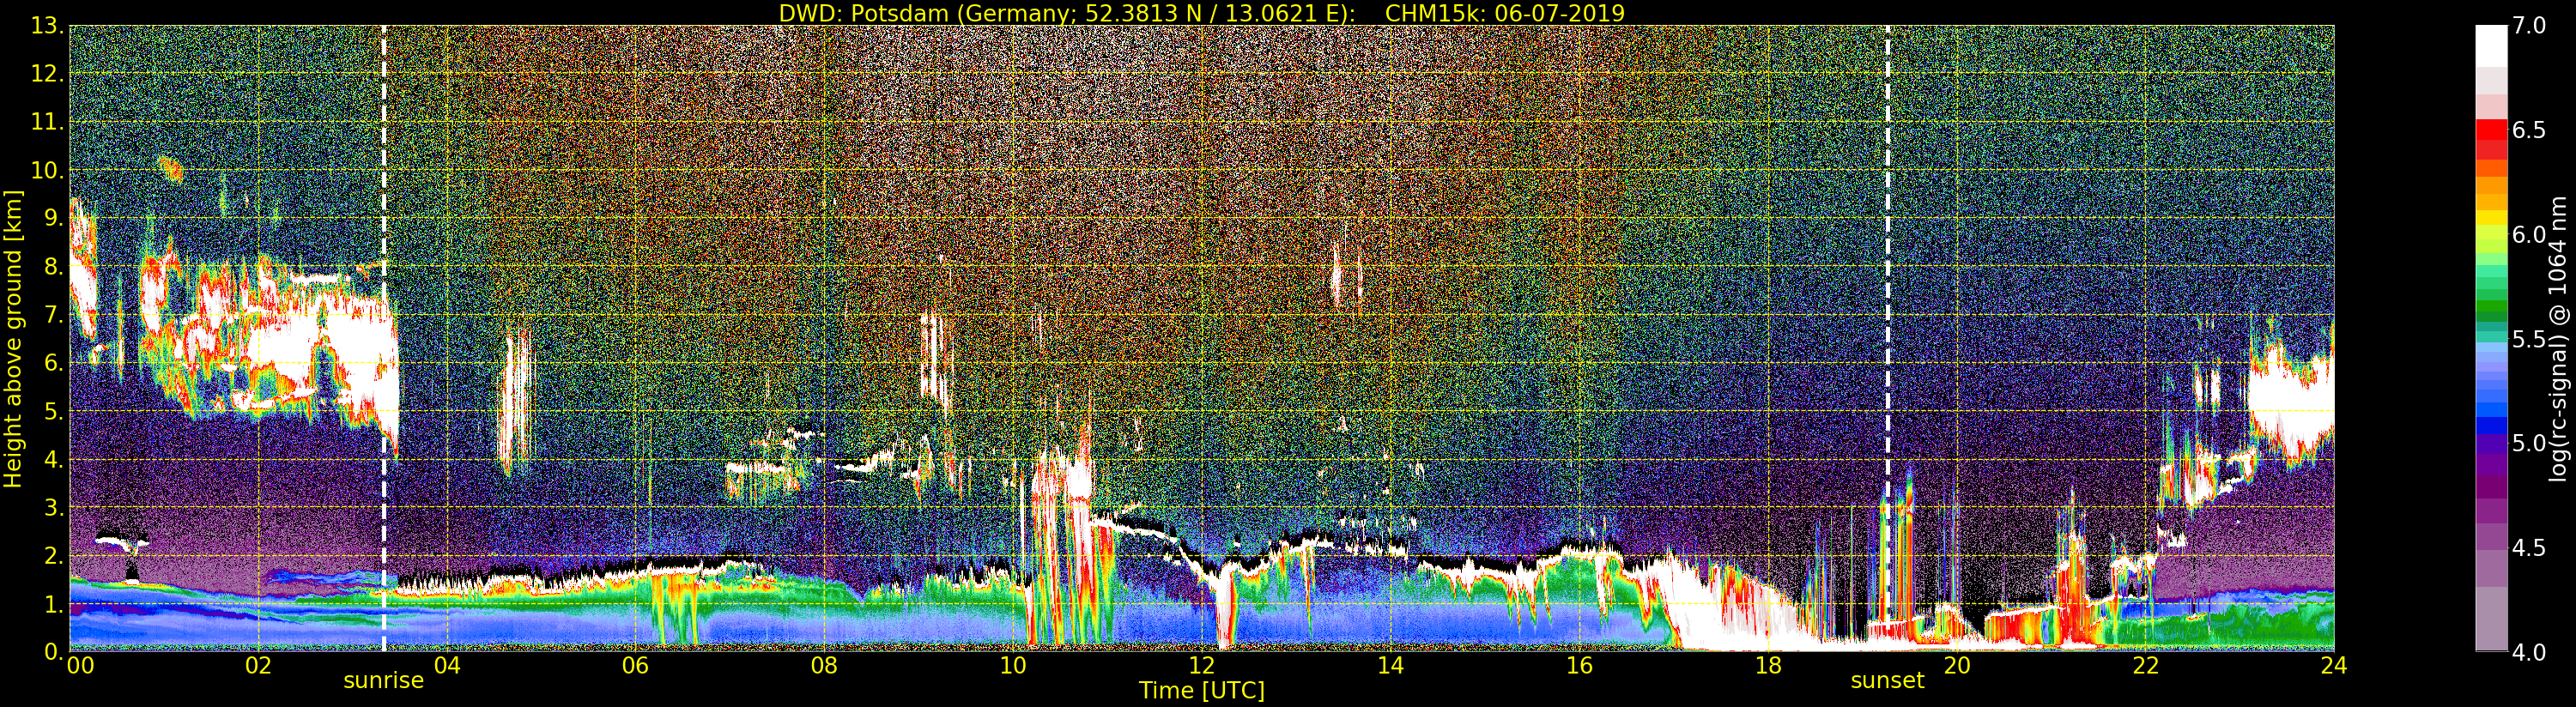This screenshot has height=707, width=2576.
Task: Click the height axis tick "2."
Action: 54,555
